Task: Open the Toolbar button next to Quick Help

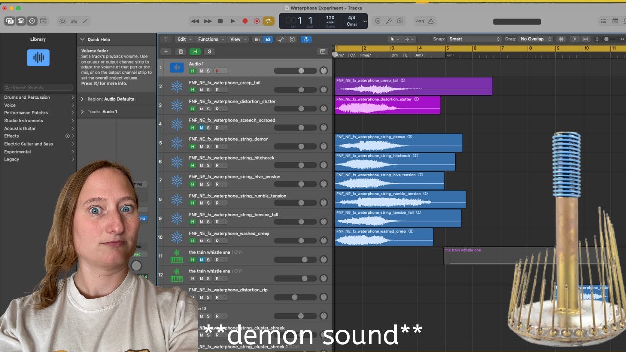Action: pos(43,21)
